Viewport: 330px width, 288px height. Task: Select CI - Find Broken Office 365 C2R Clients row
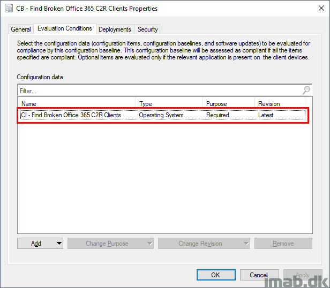tap(163, 115)
